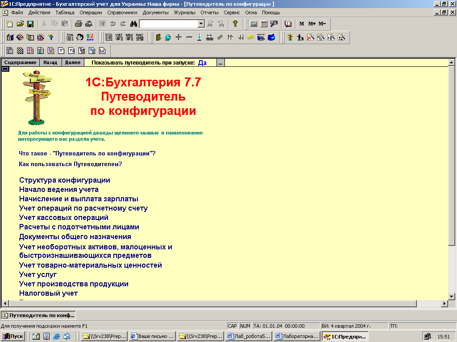
Task: Open the ПЛАТ payment document icon
Action: (x=140, y=37)
